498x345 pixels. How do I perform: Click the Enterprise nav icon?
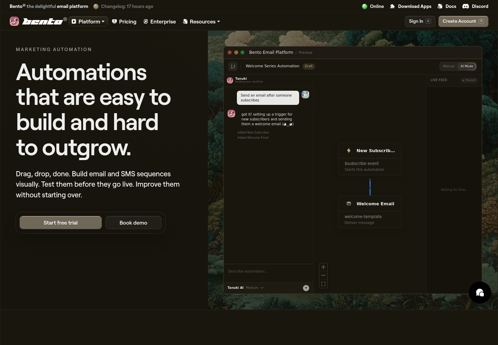coord(146,21)
